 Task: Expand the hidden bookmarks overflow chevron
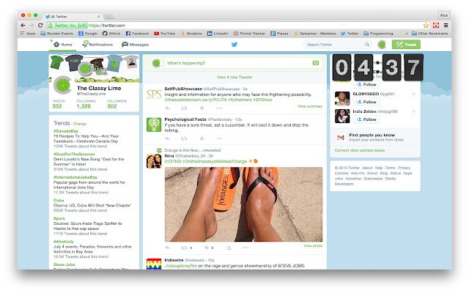(406, 34)
